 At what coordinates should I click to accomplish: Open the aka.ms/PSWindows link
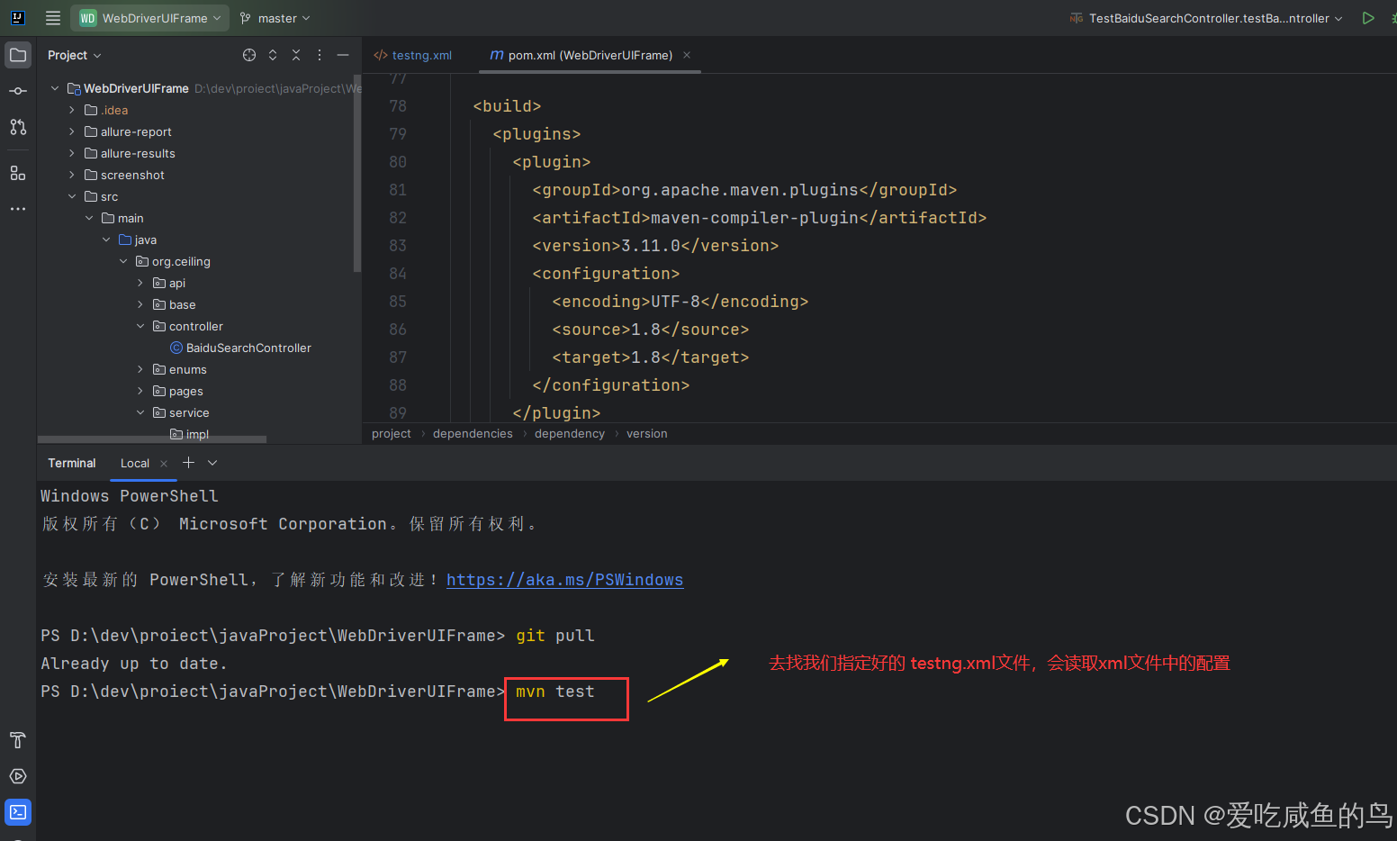[x=564, y=580]
